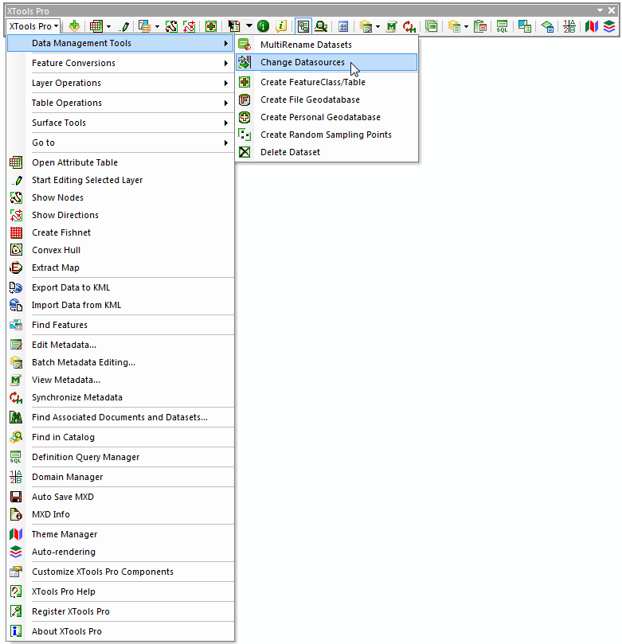Click the Domain Manager 1A2B toolbar icon
Image resolution: width=622 pixels, height=644 pixels.
point(569,26)
